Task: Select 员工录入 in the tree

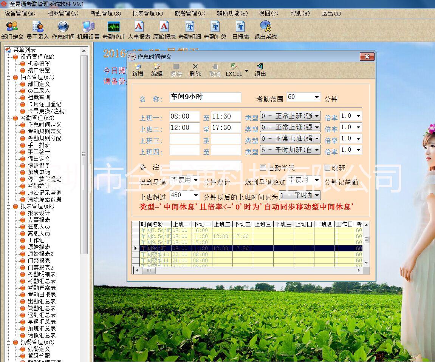Action: [x=39, y=91]
